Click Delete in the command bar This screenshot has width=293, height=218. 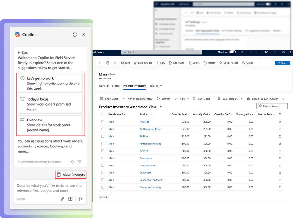[x=194, y=63]
